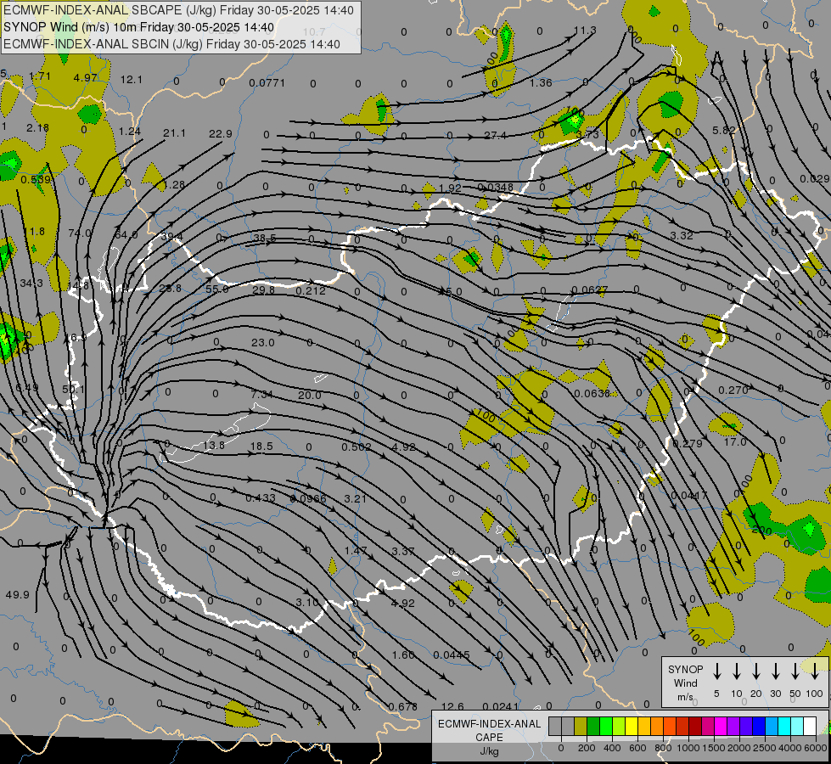
Task: Click the 0.433 value on the map
Action: point(261,497)
